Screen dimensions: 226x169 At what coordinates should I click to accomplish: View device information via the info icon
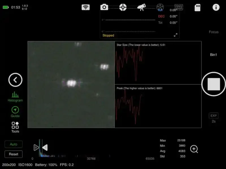pos(216,7)
